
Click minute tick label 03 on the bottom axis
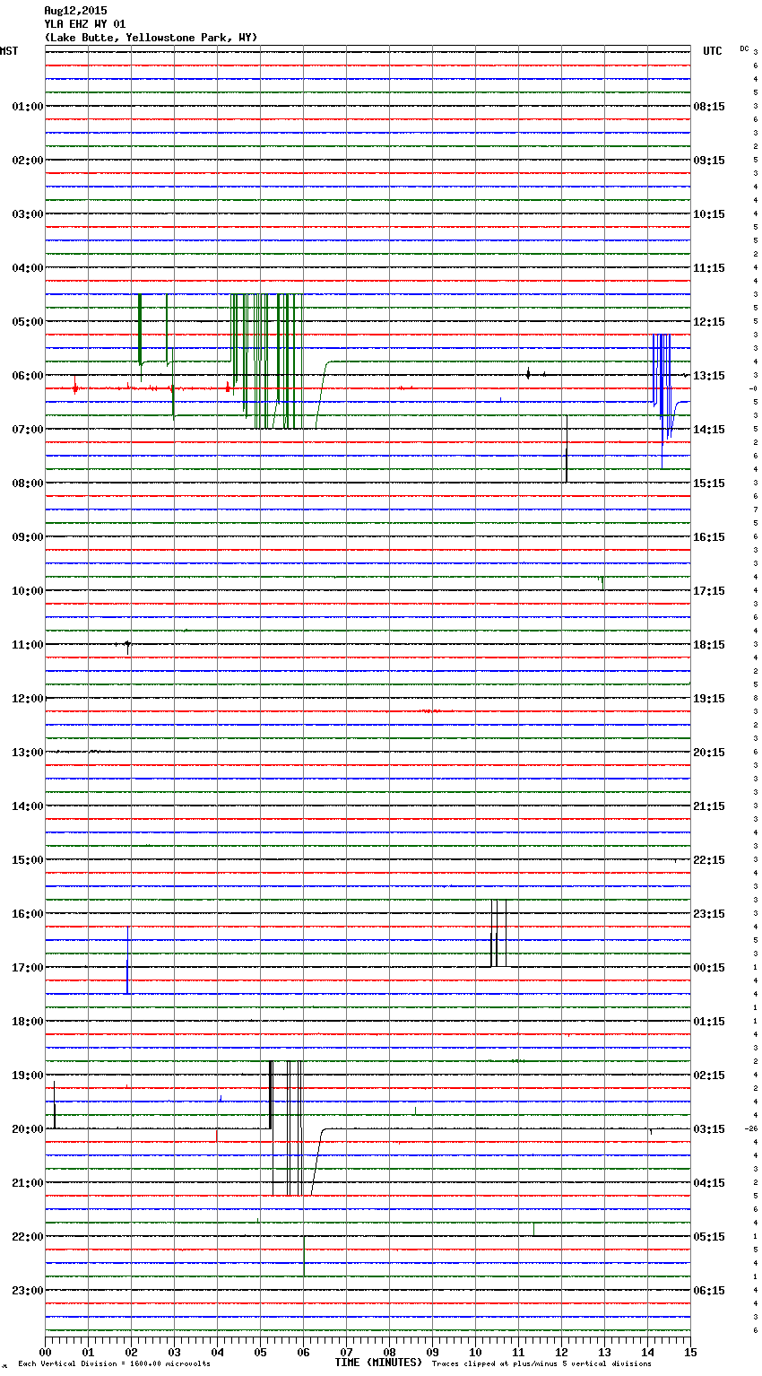pos(174,1352)
